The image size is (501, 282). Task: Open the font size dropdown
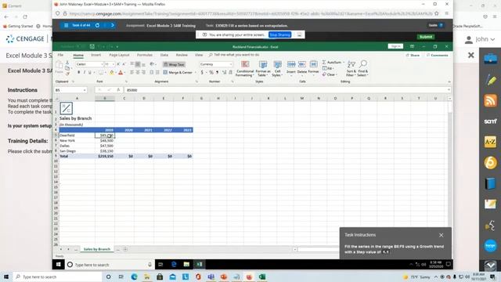113,64
